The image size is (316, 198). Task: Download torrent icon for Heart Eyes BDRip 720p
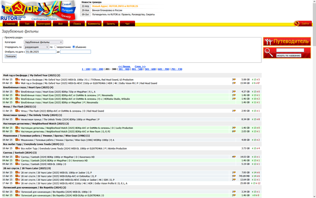click(17, 92)
